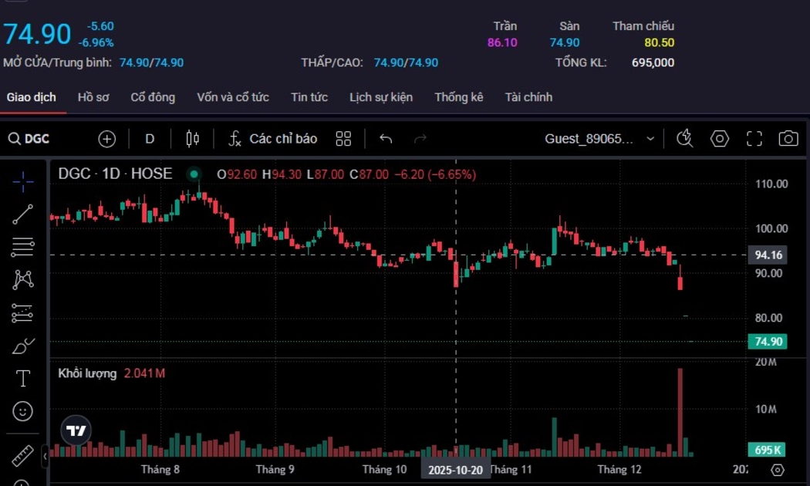
Task: Click the add symbol compare plus icon
Action: [106, 139]
